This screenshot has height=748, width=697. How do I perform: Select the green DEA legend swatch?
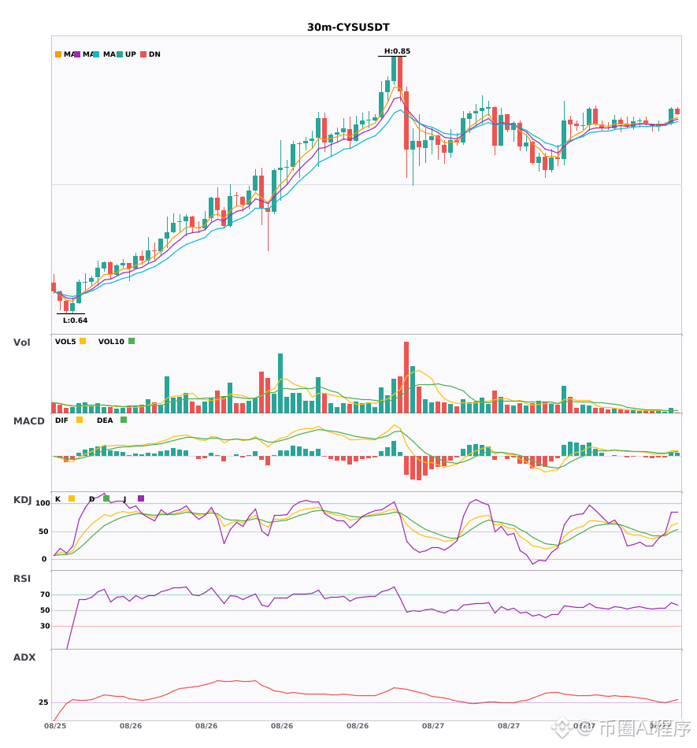pyautogui.click(x=124, y=420)
